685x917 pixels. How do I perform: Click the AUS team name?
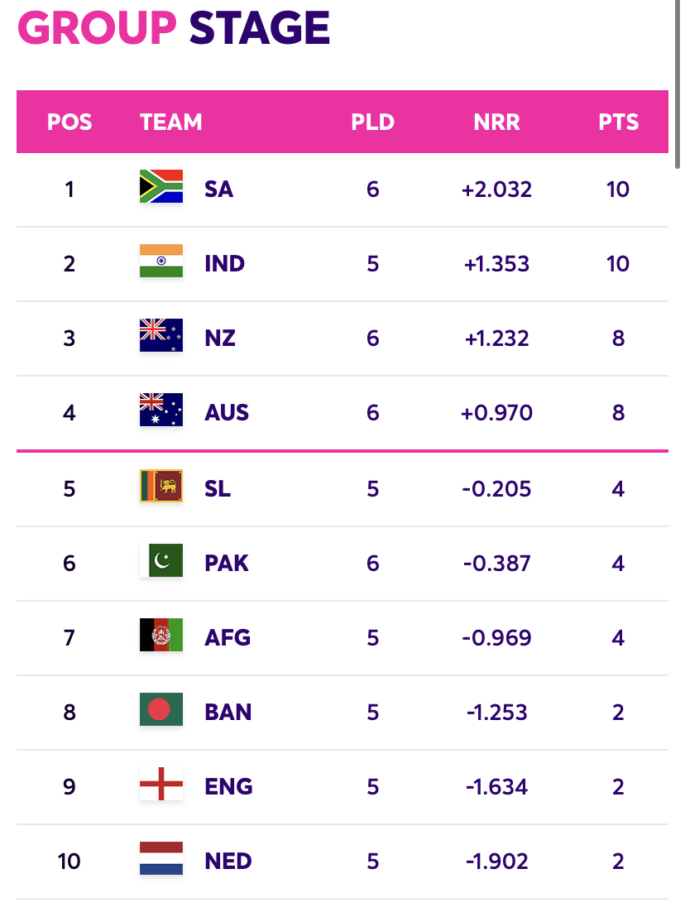227,413
